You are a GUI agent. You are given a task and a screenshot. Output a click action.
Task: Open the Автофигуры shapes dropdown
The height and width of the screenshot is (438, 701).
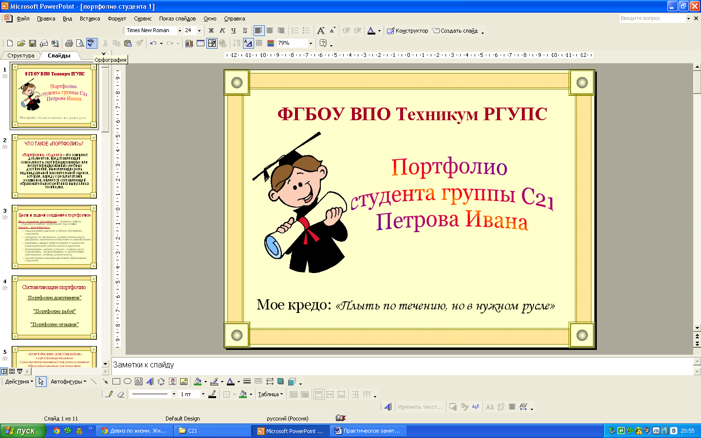pos(68,382)
